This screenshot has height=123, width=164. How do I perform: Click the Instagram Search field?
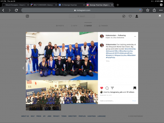point(82,16)
